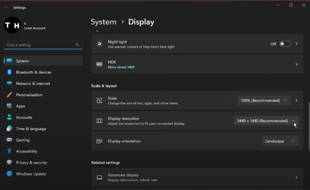The width and height of the screenshot is (310, 190).
Task: Select Accounts in the sidebar
Action: point(24,117)
